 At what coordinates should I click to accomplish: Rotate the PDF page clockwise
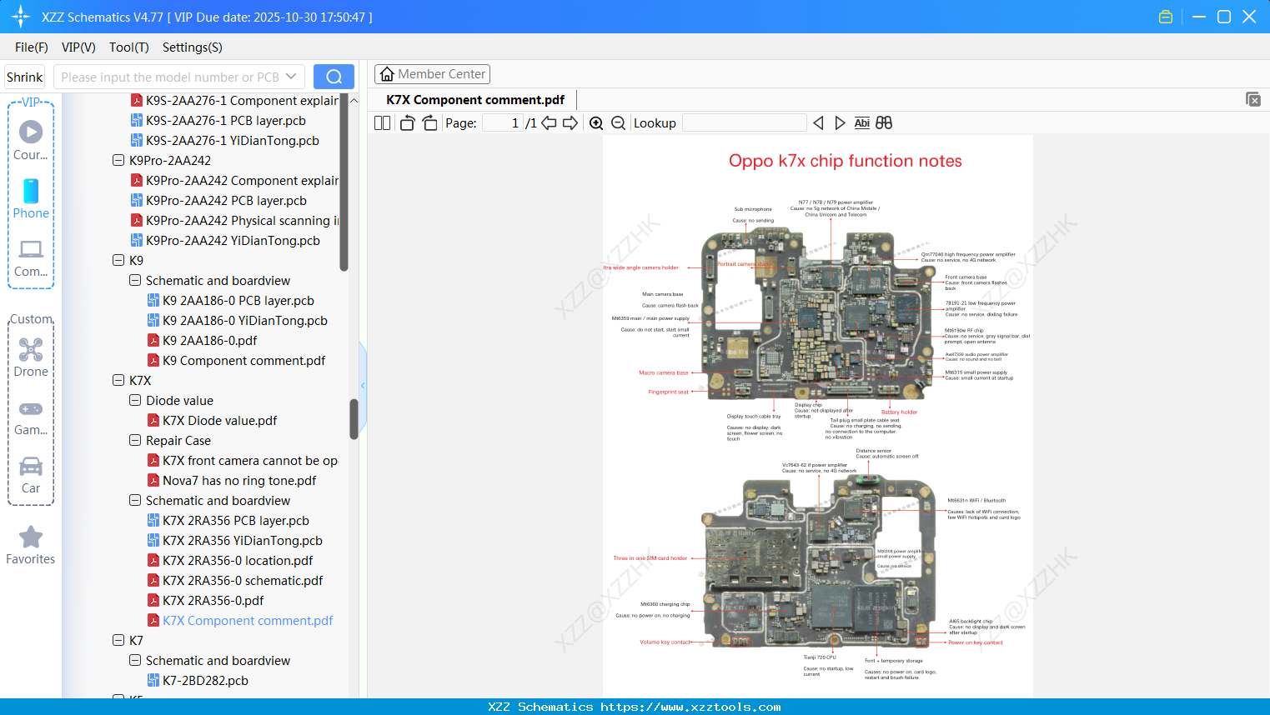(x=429, y=122)
